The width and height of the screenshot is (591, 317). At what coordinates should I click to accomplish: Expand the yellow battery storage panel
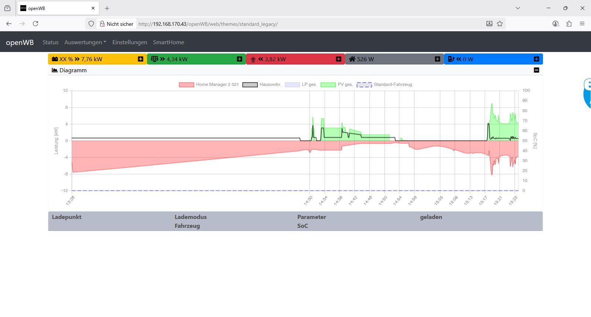[140, 59]
